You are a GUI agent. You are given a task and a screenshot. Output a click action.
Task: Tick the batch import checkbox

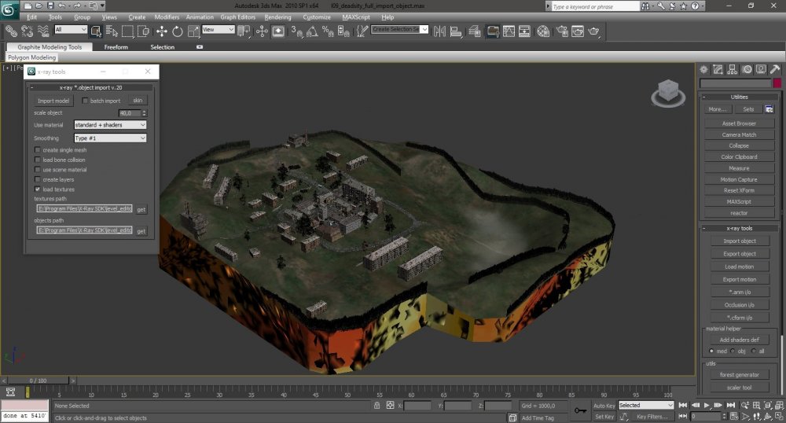tap(86, 101)
